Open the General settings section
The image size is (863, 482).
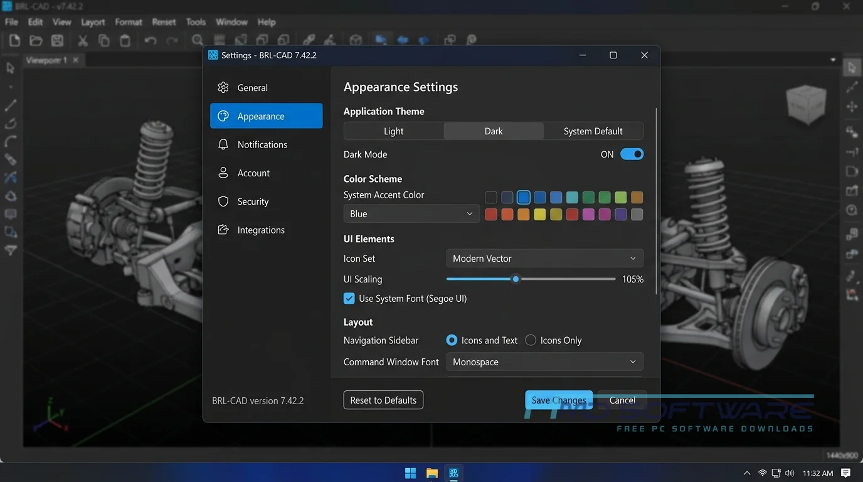(x=267, y=88)
